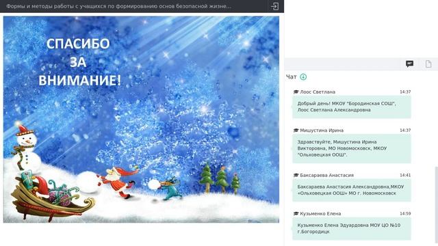Click the name Баксараева Анастасия

327,175
